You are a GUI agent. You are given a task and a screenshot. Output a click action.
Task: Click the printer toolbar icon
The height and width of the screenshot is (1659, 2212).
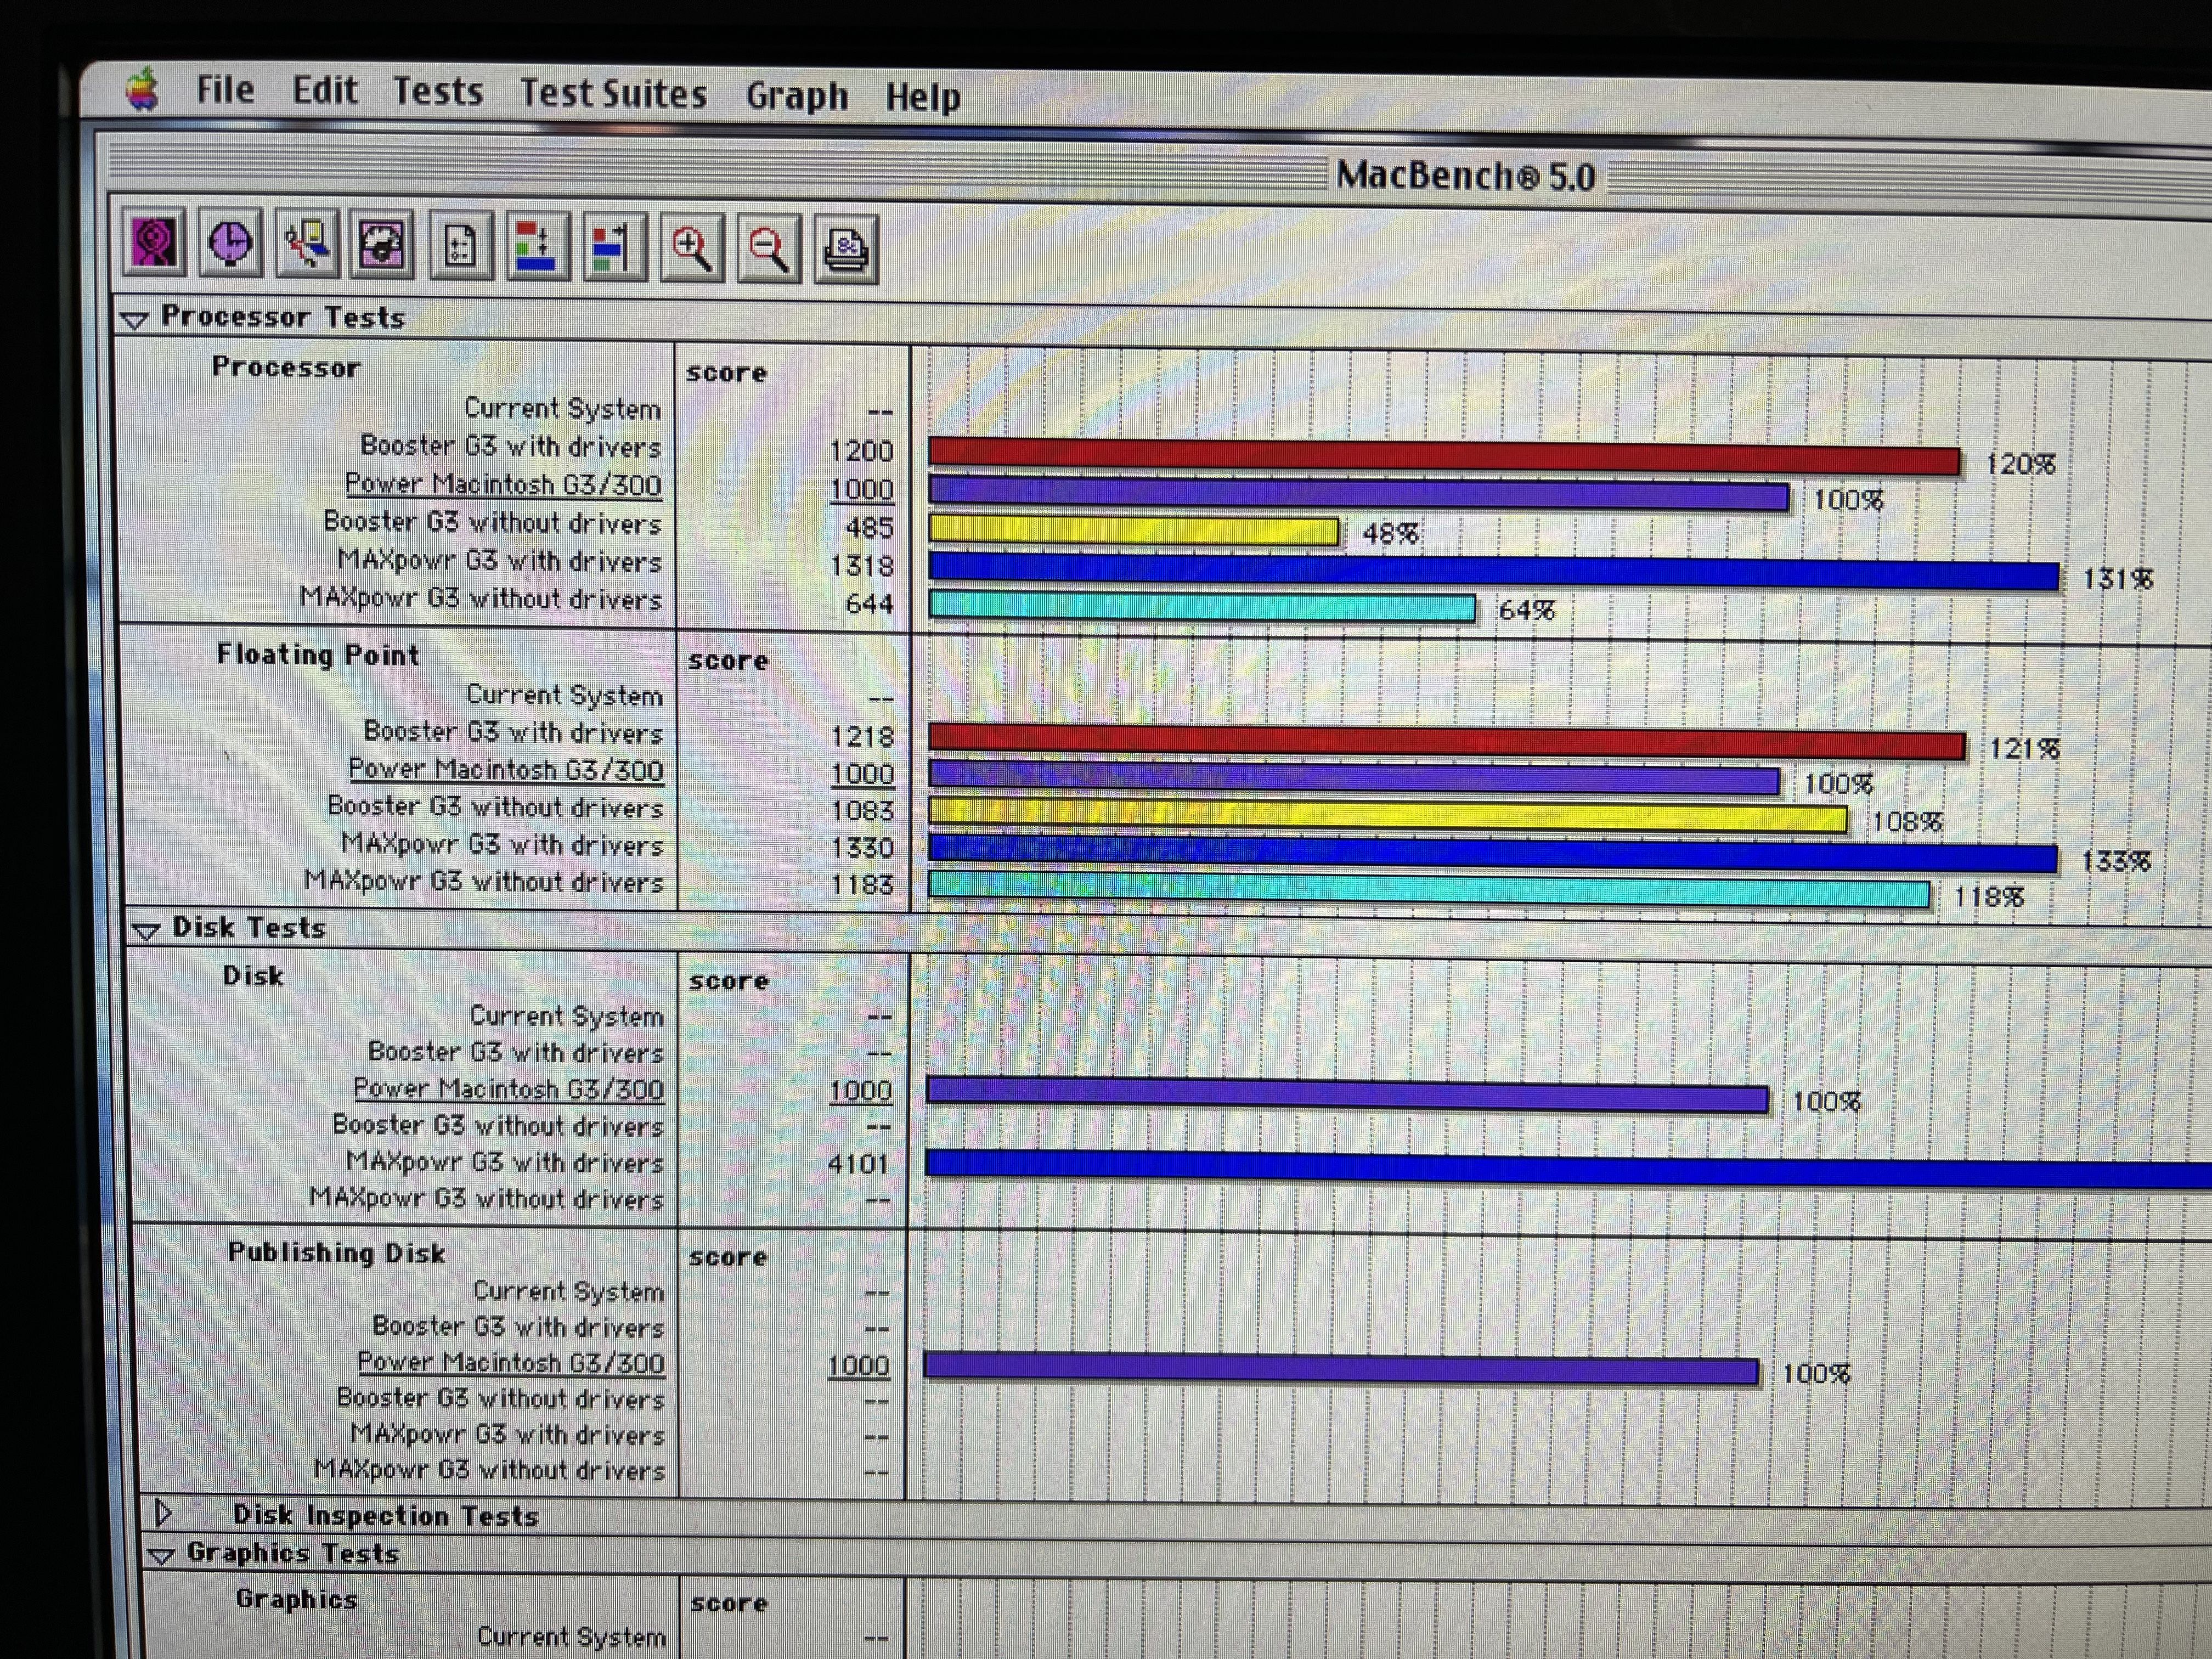pos(846,251)
